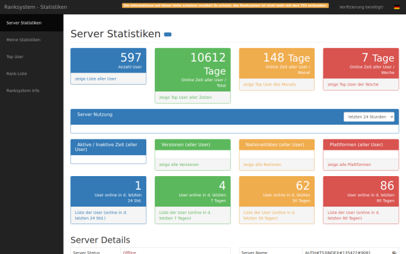Click the blue badge next to Server Statistiken heading

point(168,35)
